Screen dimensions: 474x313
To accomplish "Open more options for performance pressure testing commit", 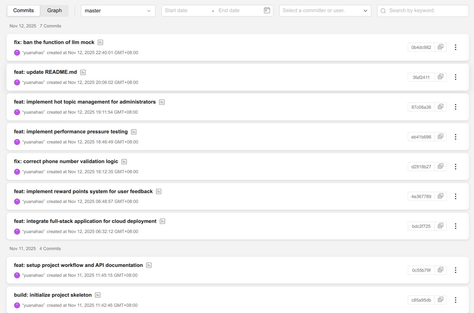I will pos(455,137).
